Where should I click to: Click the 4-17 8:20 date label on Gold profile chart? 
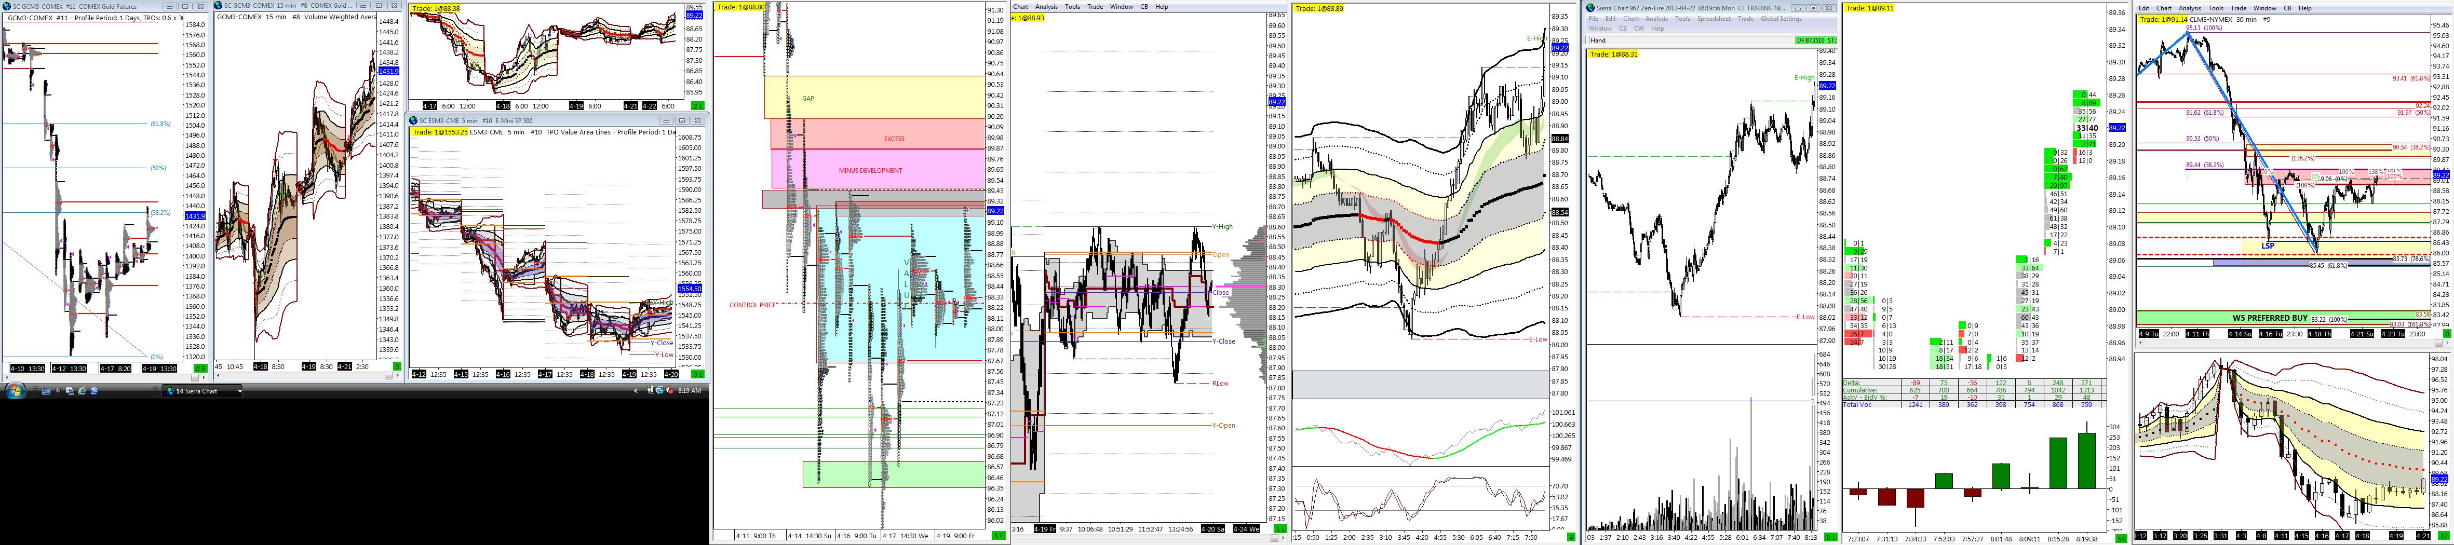(x=115, y=369)
